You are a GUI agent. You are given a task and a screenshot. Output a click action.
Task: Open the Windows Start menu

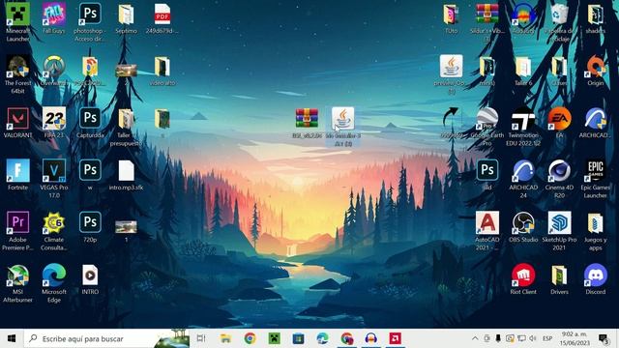click(x=12, y=338)
